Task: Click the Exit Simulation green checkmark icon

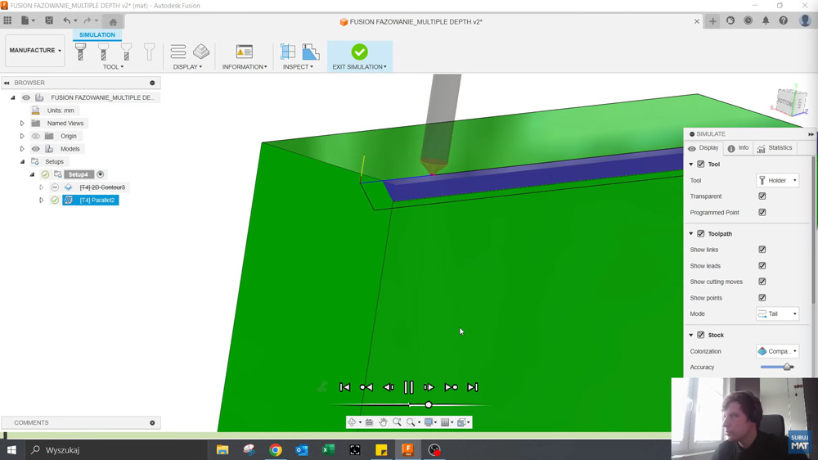Action: pyautogui.click(x=359, y=52)
